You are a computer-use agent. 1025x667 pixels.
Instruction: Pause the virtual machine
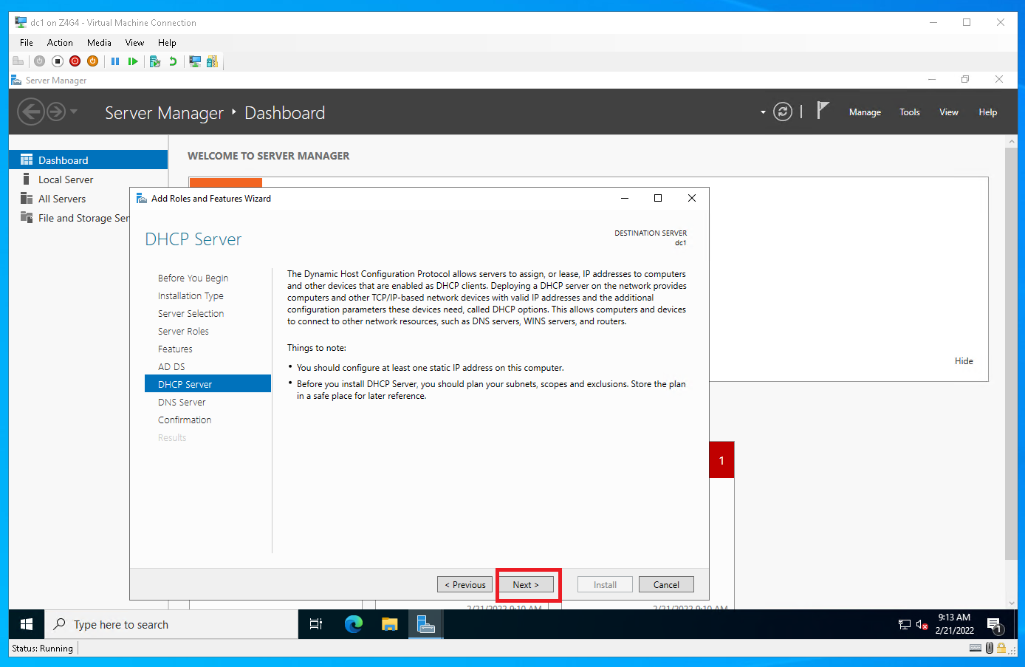[x=115, y=61]
